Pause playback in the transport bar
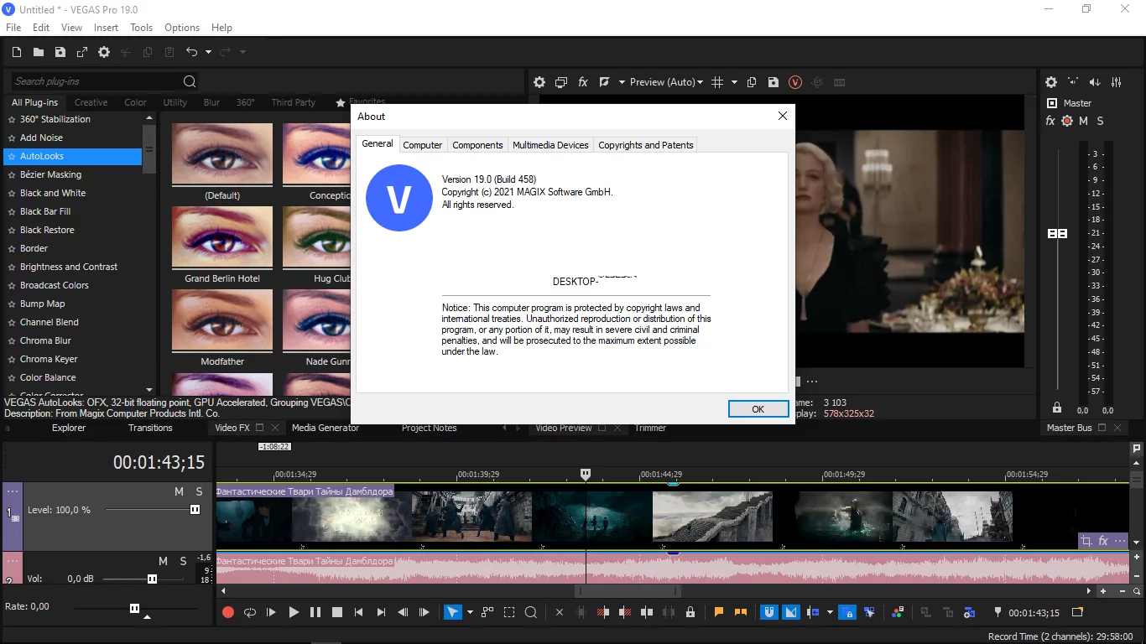The image size is (1146, 644). pyautogui.click(x=315, y=613)
